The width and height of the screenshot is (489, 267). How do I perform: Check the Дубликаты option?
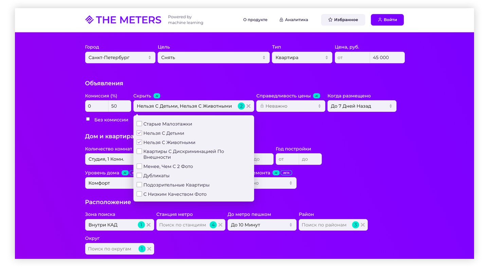click(139, 176)
